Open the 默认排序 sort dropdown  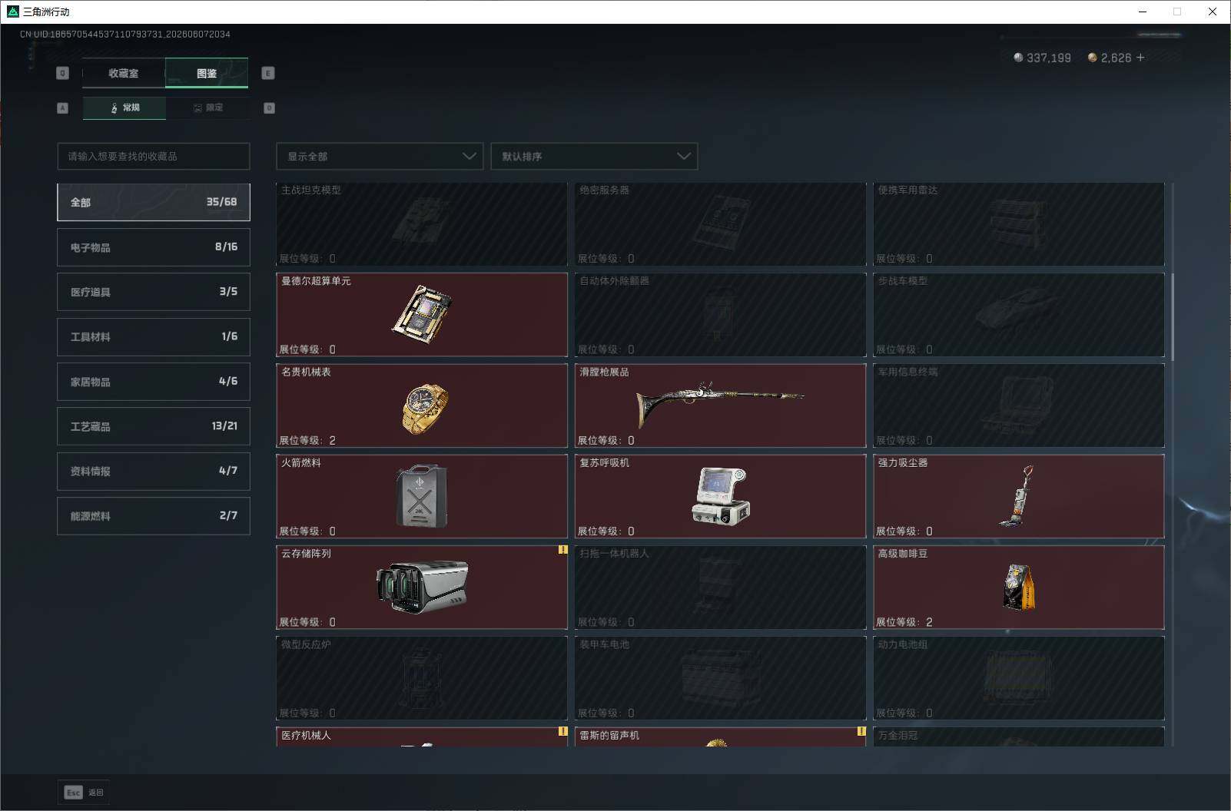point(594,156)
